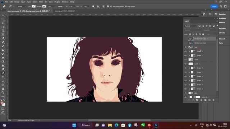Open the Layer menu

tap(23, 2)
